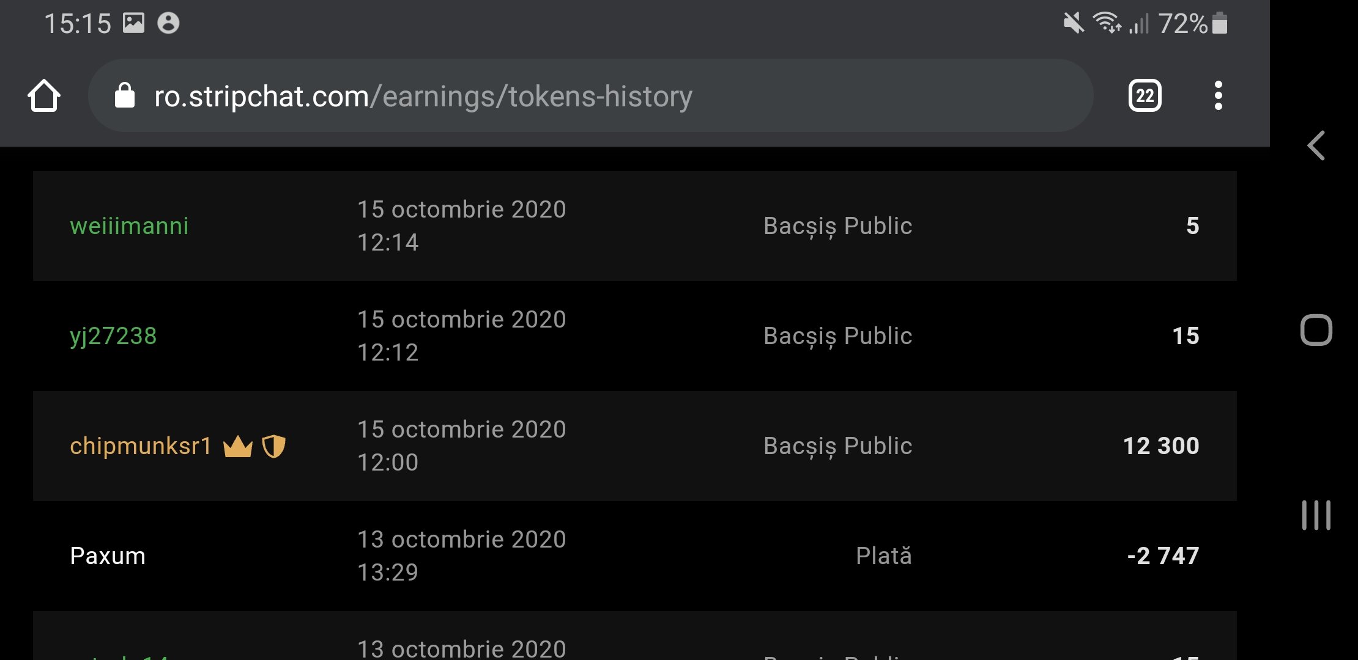Tap the image notification icon in status bar
The image size is (1358, 660).
click(x=133, y=23)
